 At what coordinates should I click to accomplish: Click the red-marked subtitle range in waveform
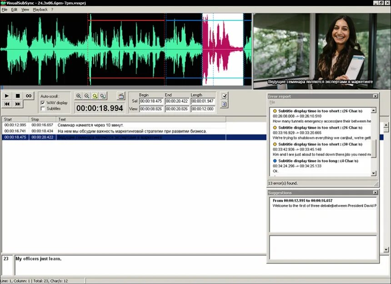click(126, 50)
